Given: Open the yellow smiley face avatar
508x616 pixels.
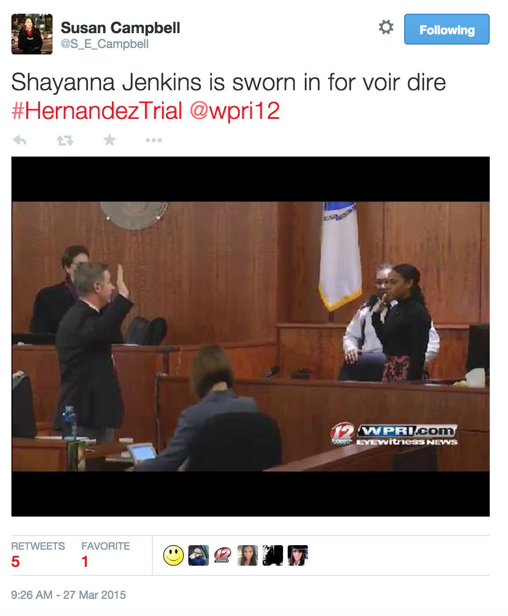Looking at the screenshot, I should [174, 555].
